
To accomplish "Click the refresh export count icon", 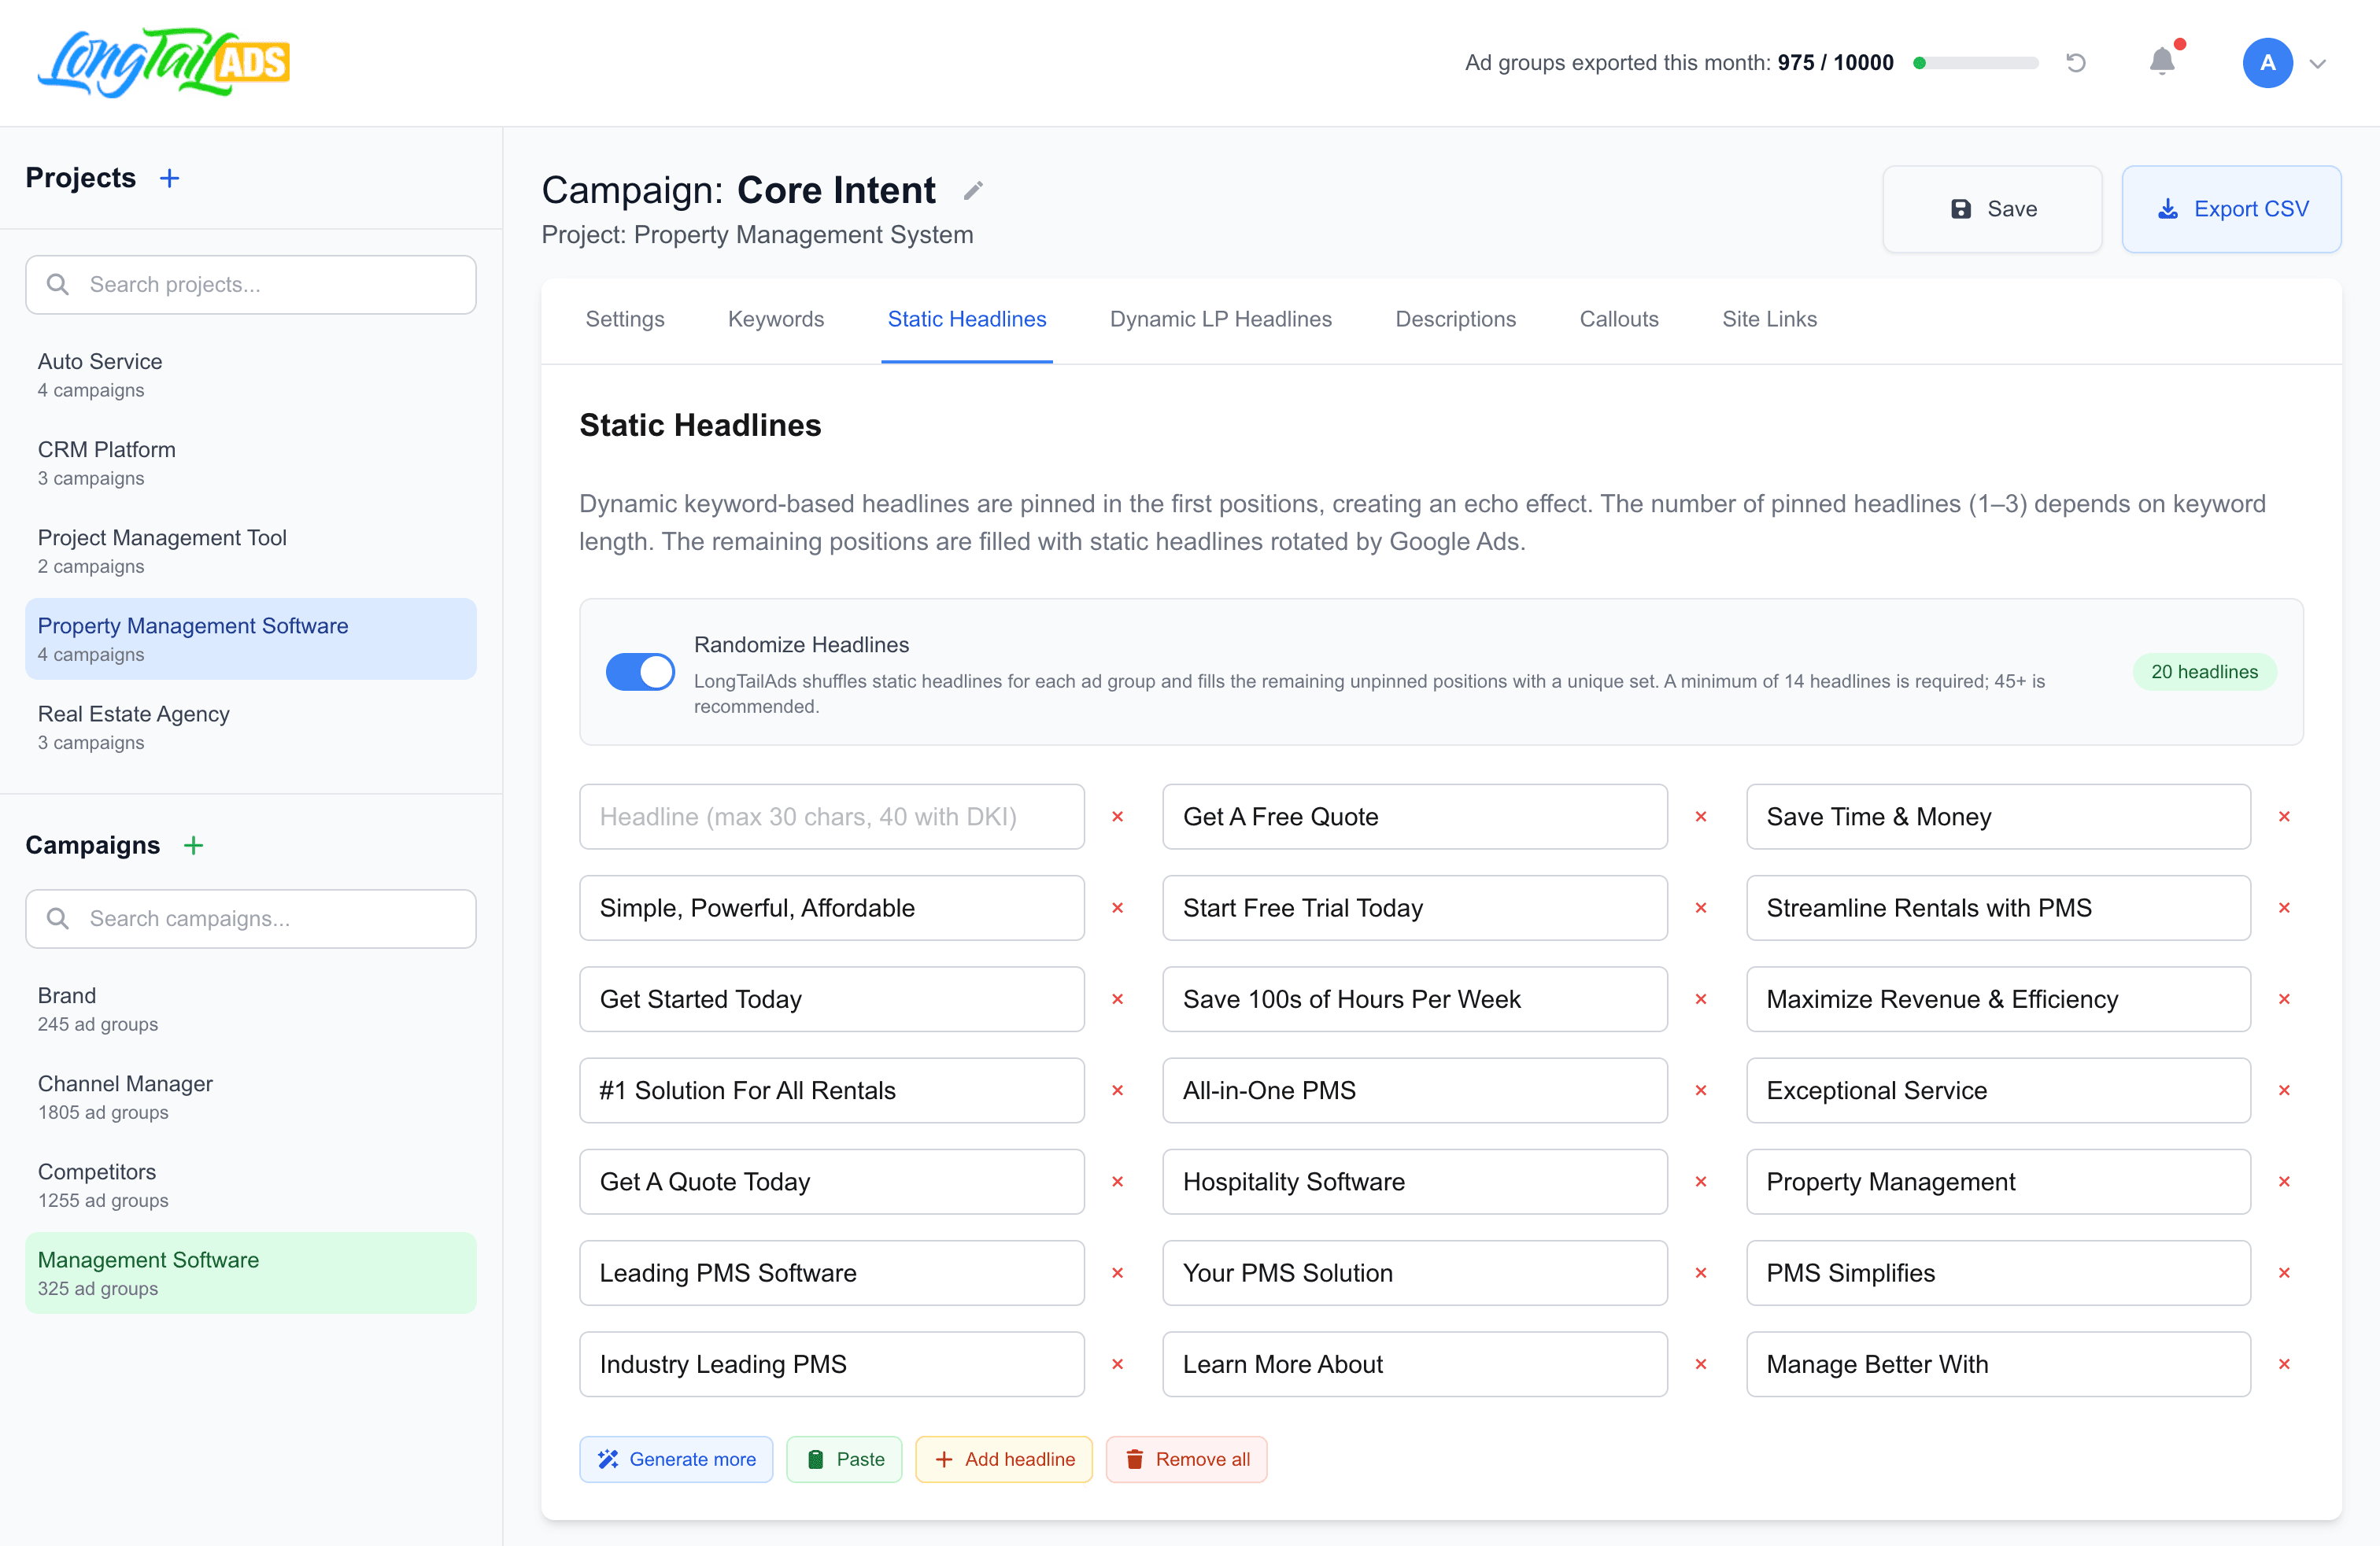I will (2076, 63).
